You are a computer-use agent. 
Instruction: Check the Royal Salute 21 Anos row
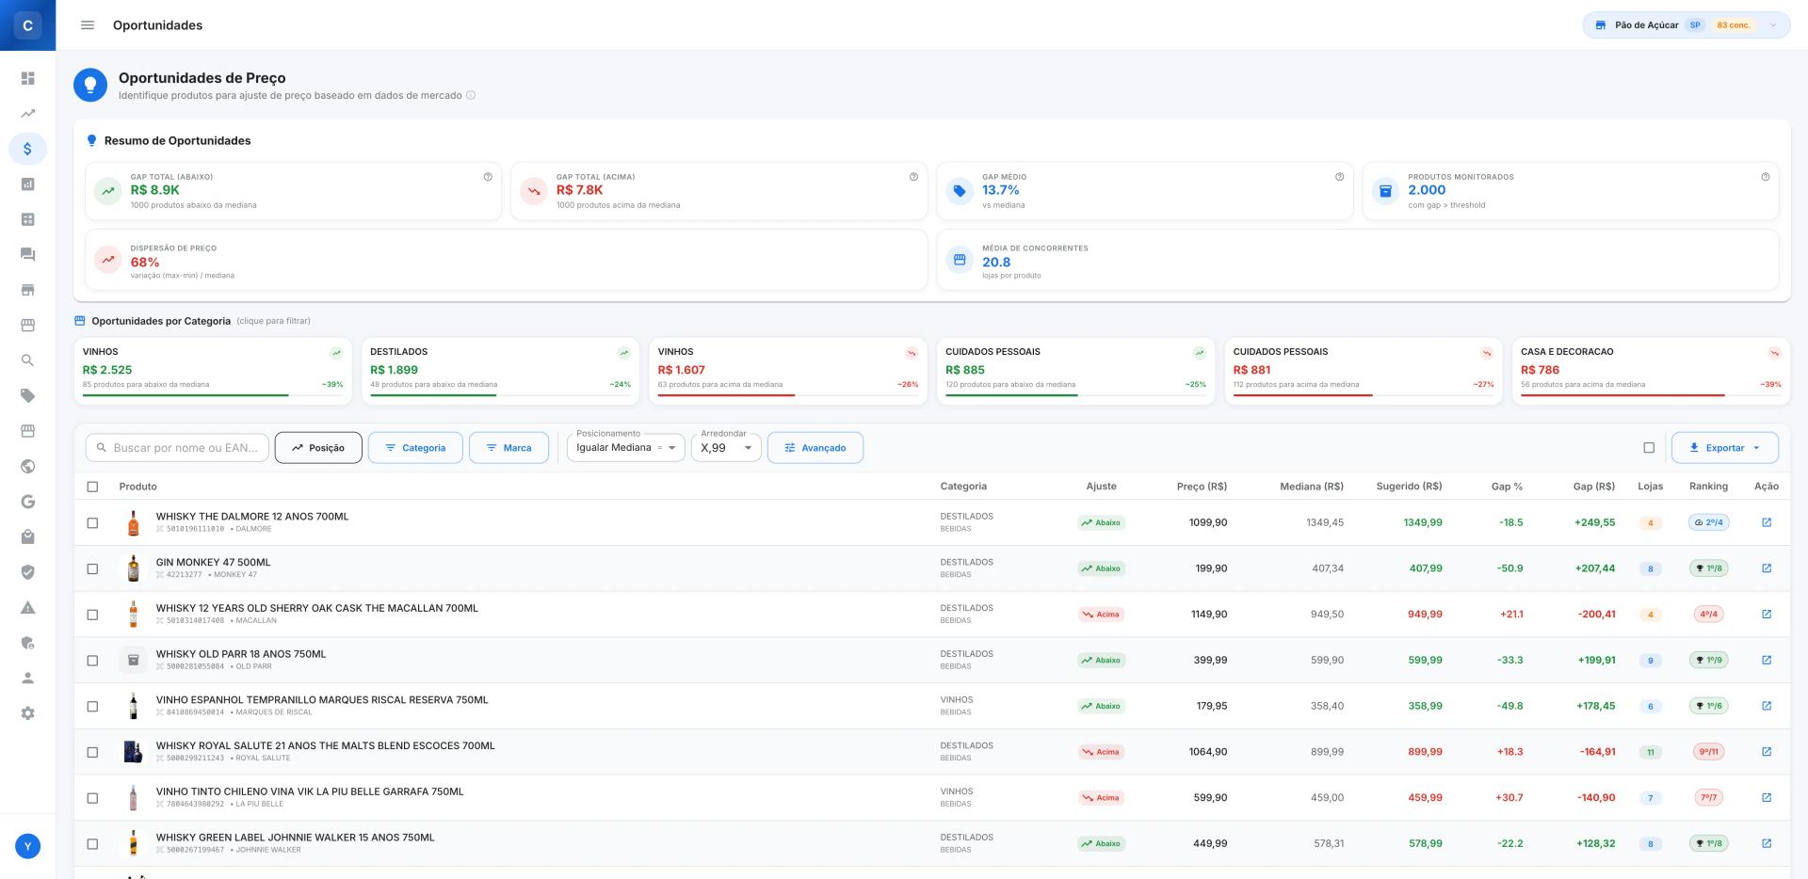pos(92,752)
